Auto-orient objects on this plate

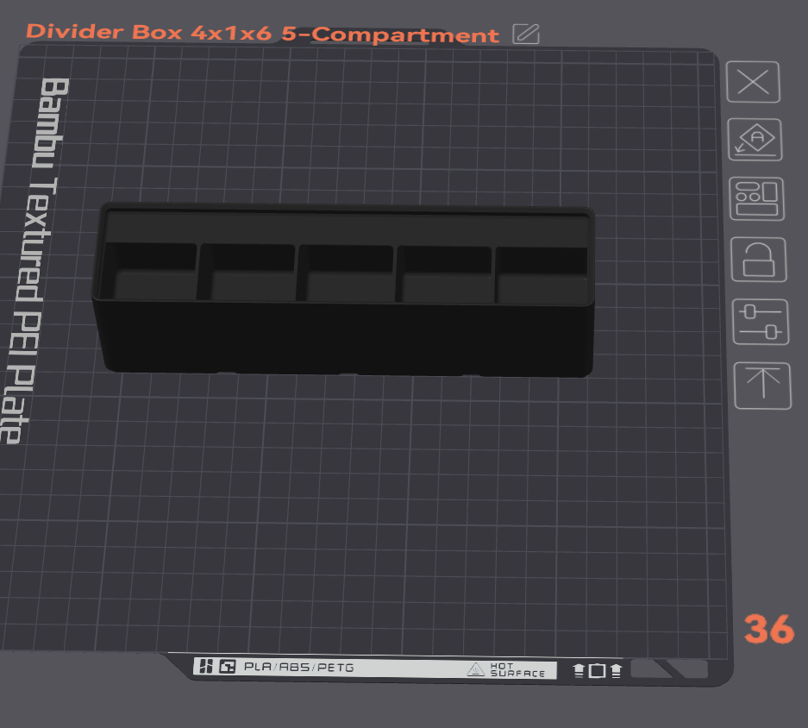pos(755,140)
